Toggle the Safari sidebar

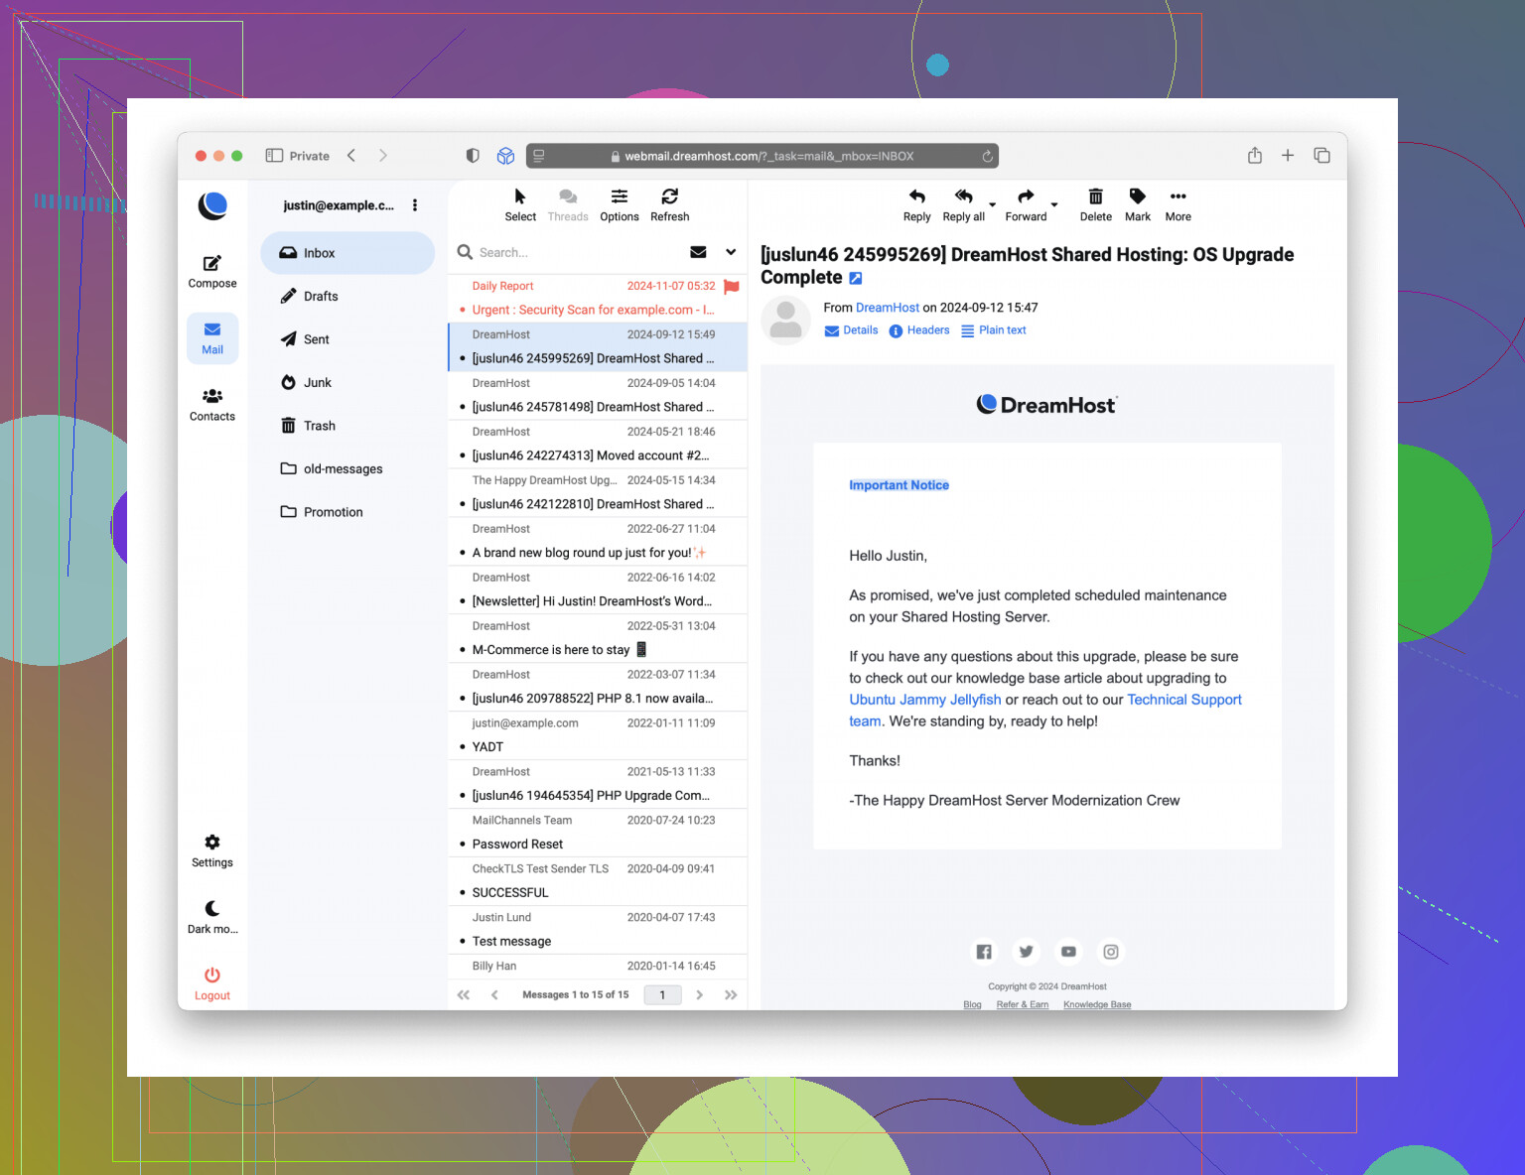[x=275, y=156]
